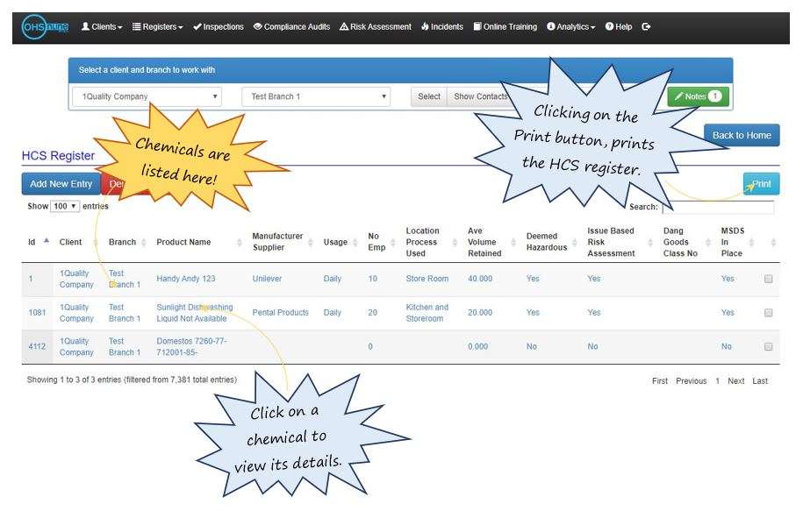Select the Sunlight Dishwashing Liquid row checkbox

(x=767, y=312)
